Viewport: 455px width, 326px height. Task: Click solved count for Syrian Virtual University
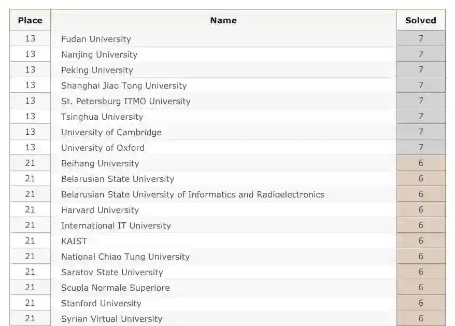420,318
